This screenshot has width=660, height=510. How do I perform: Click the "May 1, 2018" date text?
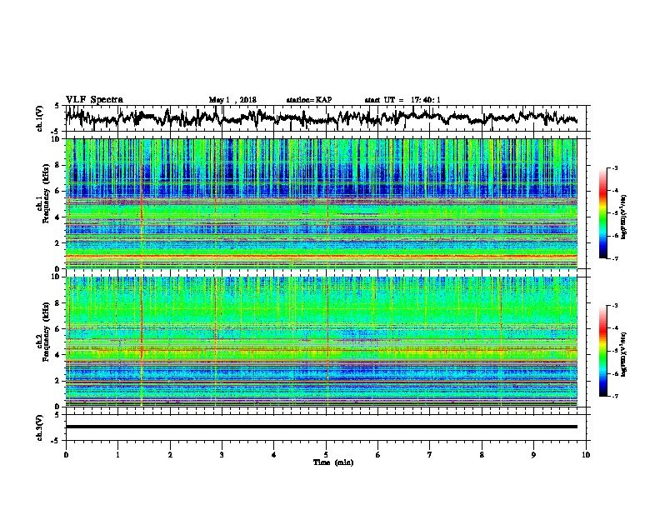(232, 100)
